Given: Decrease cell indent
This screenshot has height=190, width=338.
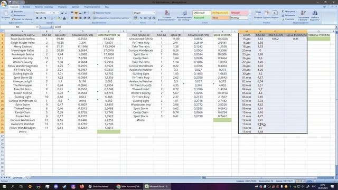Looking at the screenshot, I should pos(85,18).
